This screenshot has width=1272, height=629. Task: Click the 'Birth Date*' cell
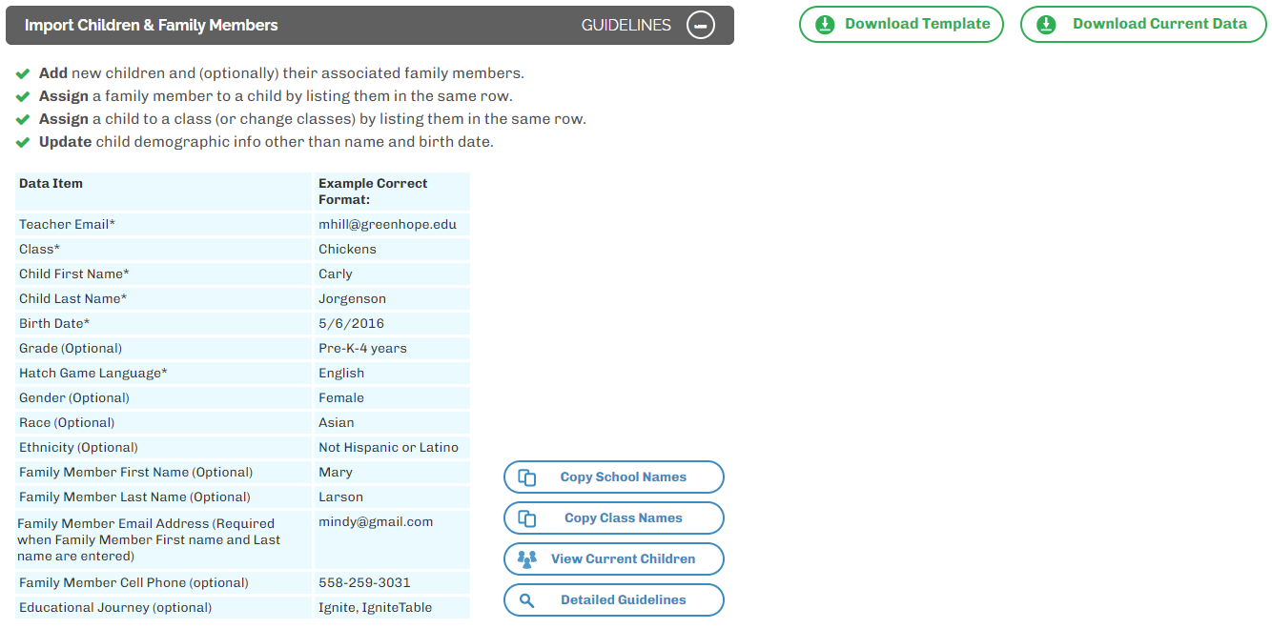[164, 323]
